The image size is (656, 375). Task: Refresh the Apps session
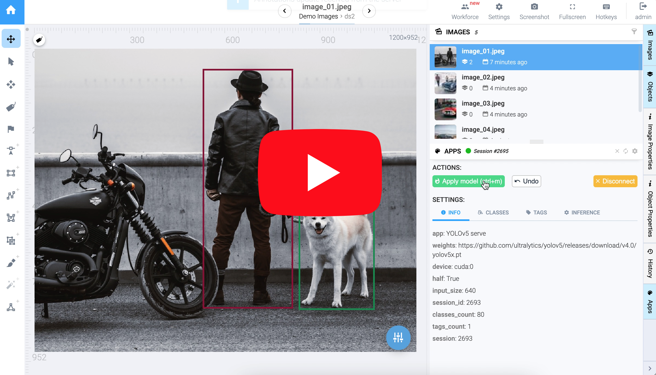pos(626,151)
